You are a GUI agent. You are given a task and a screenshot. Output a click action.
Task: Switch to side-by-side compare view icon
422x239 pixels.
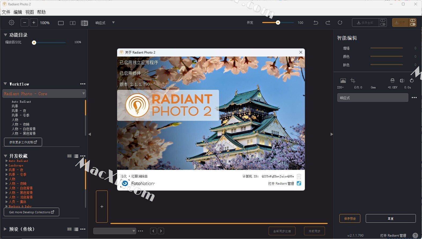tap(73, 23)
